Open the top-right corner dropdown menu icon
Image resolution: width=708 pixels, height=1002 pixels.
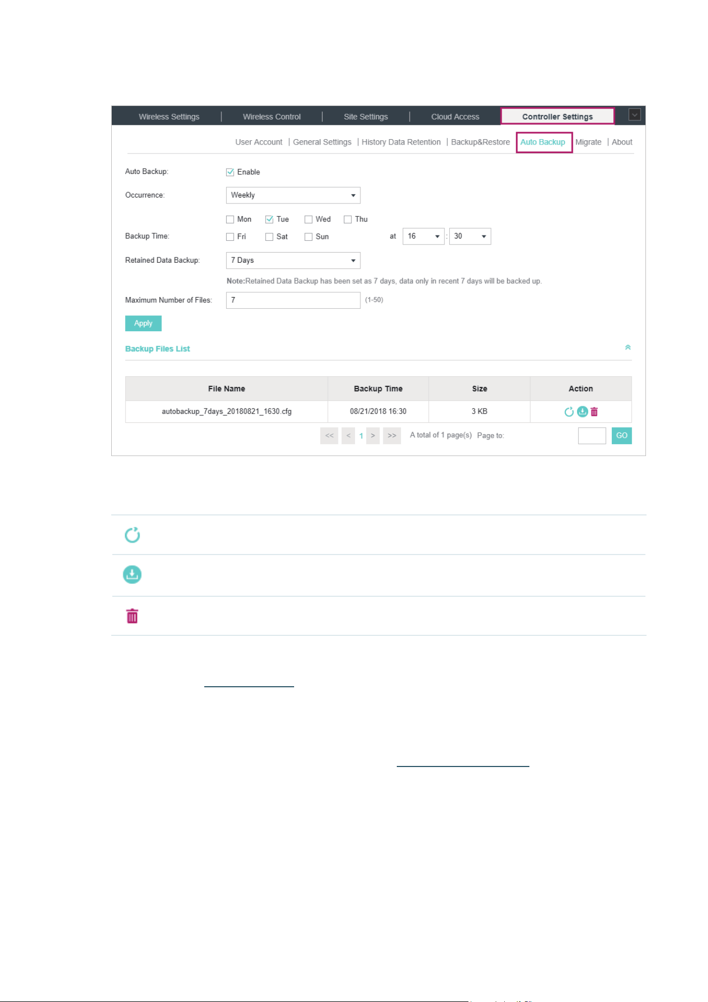pos(634,115)
